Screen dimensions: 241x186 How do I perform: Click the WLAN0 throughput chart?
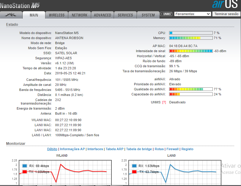tap(65, 172)
